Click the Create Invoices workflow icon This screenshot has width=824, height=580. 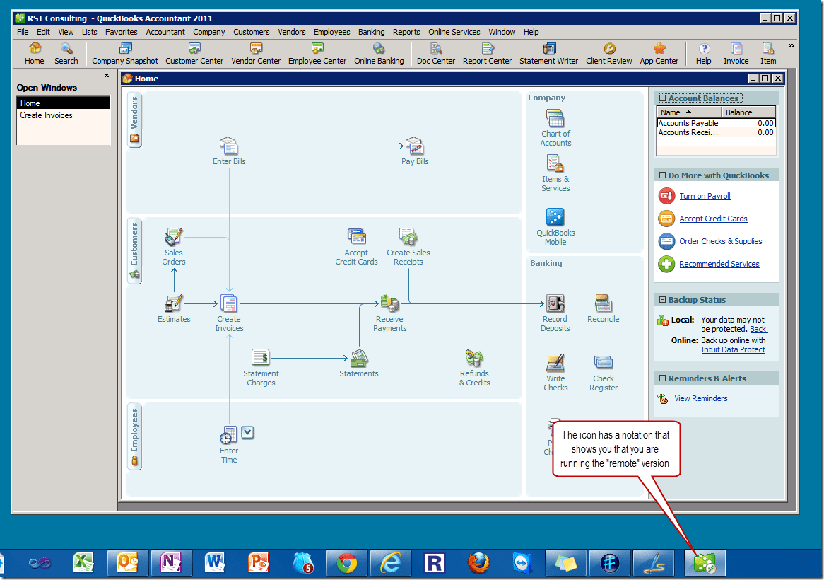(x=228, y=303)
